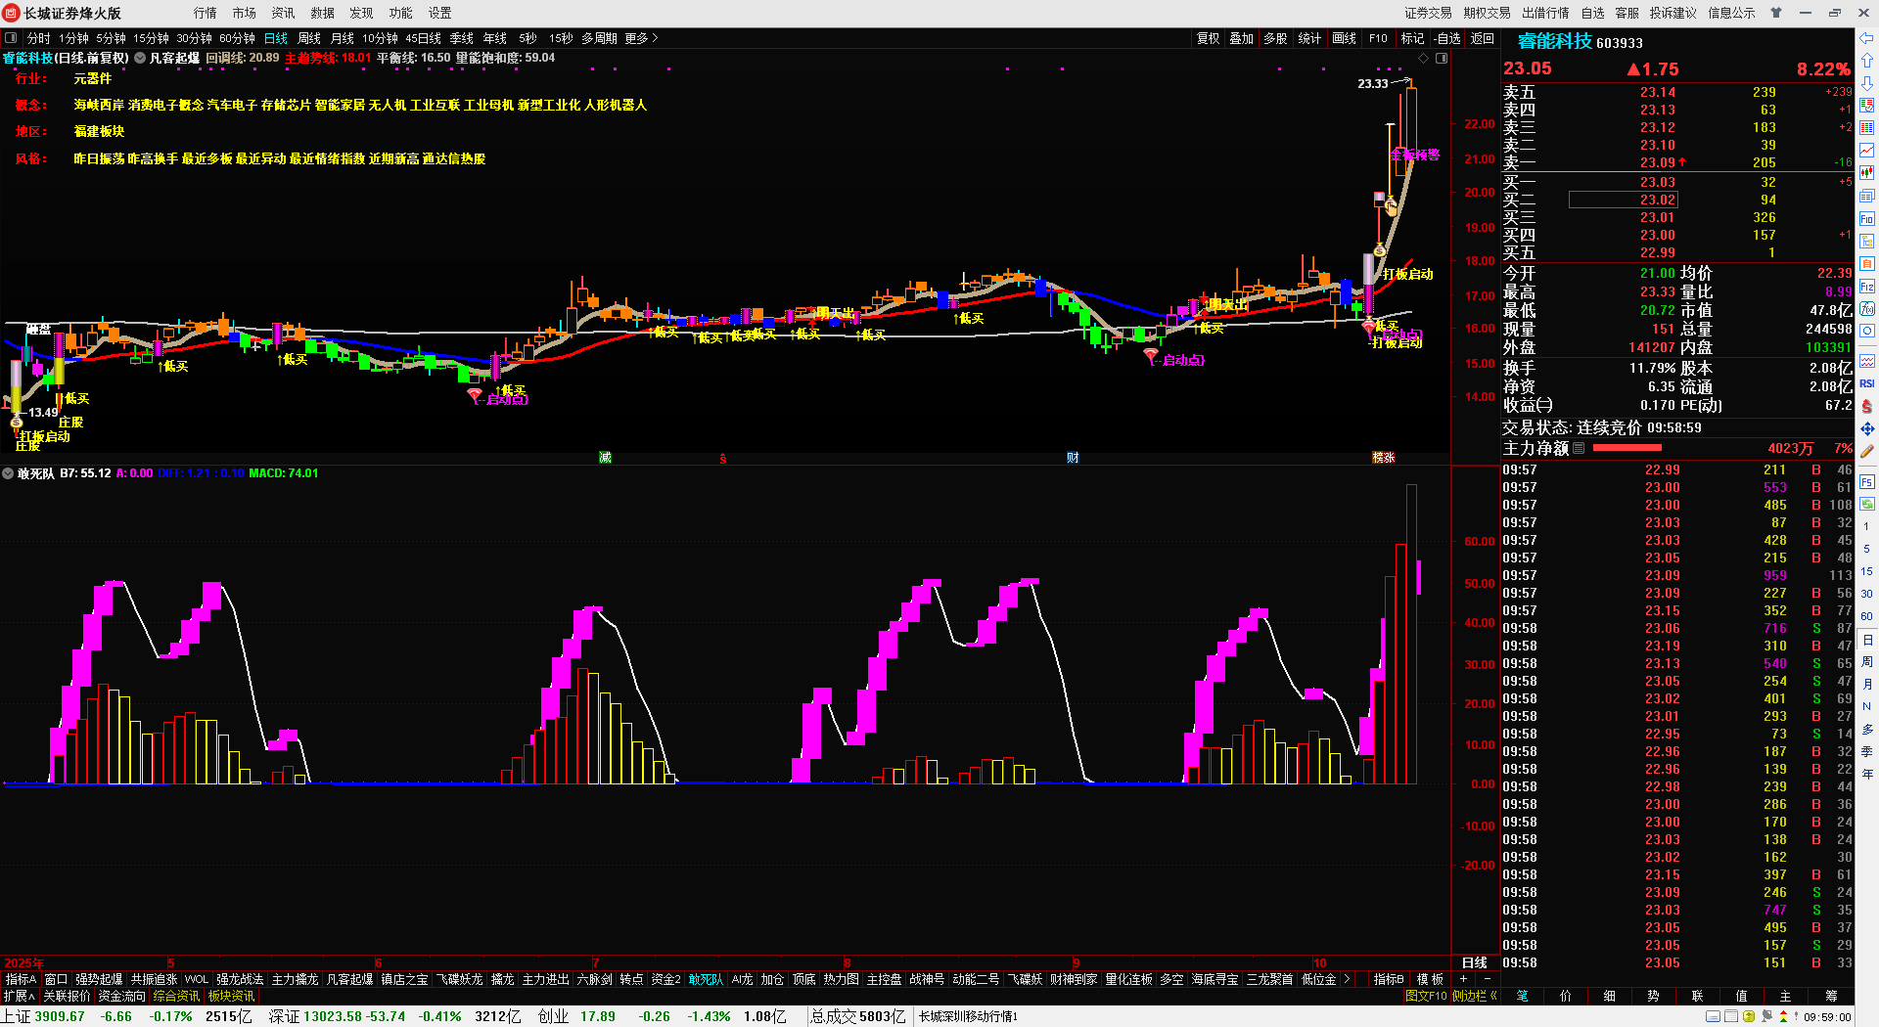Expand 更多 periods dropdown
This screenshot has width=1879, height=1027.
(641, 38)
